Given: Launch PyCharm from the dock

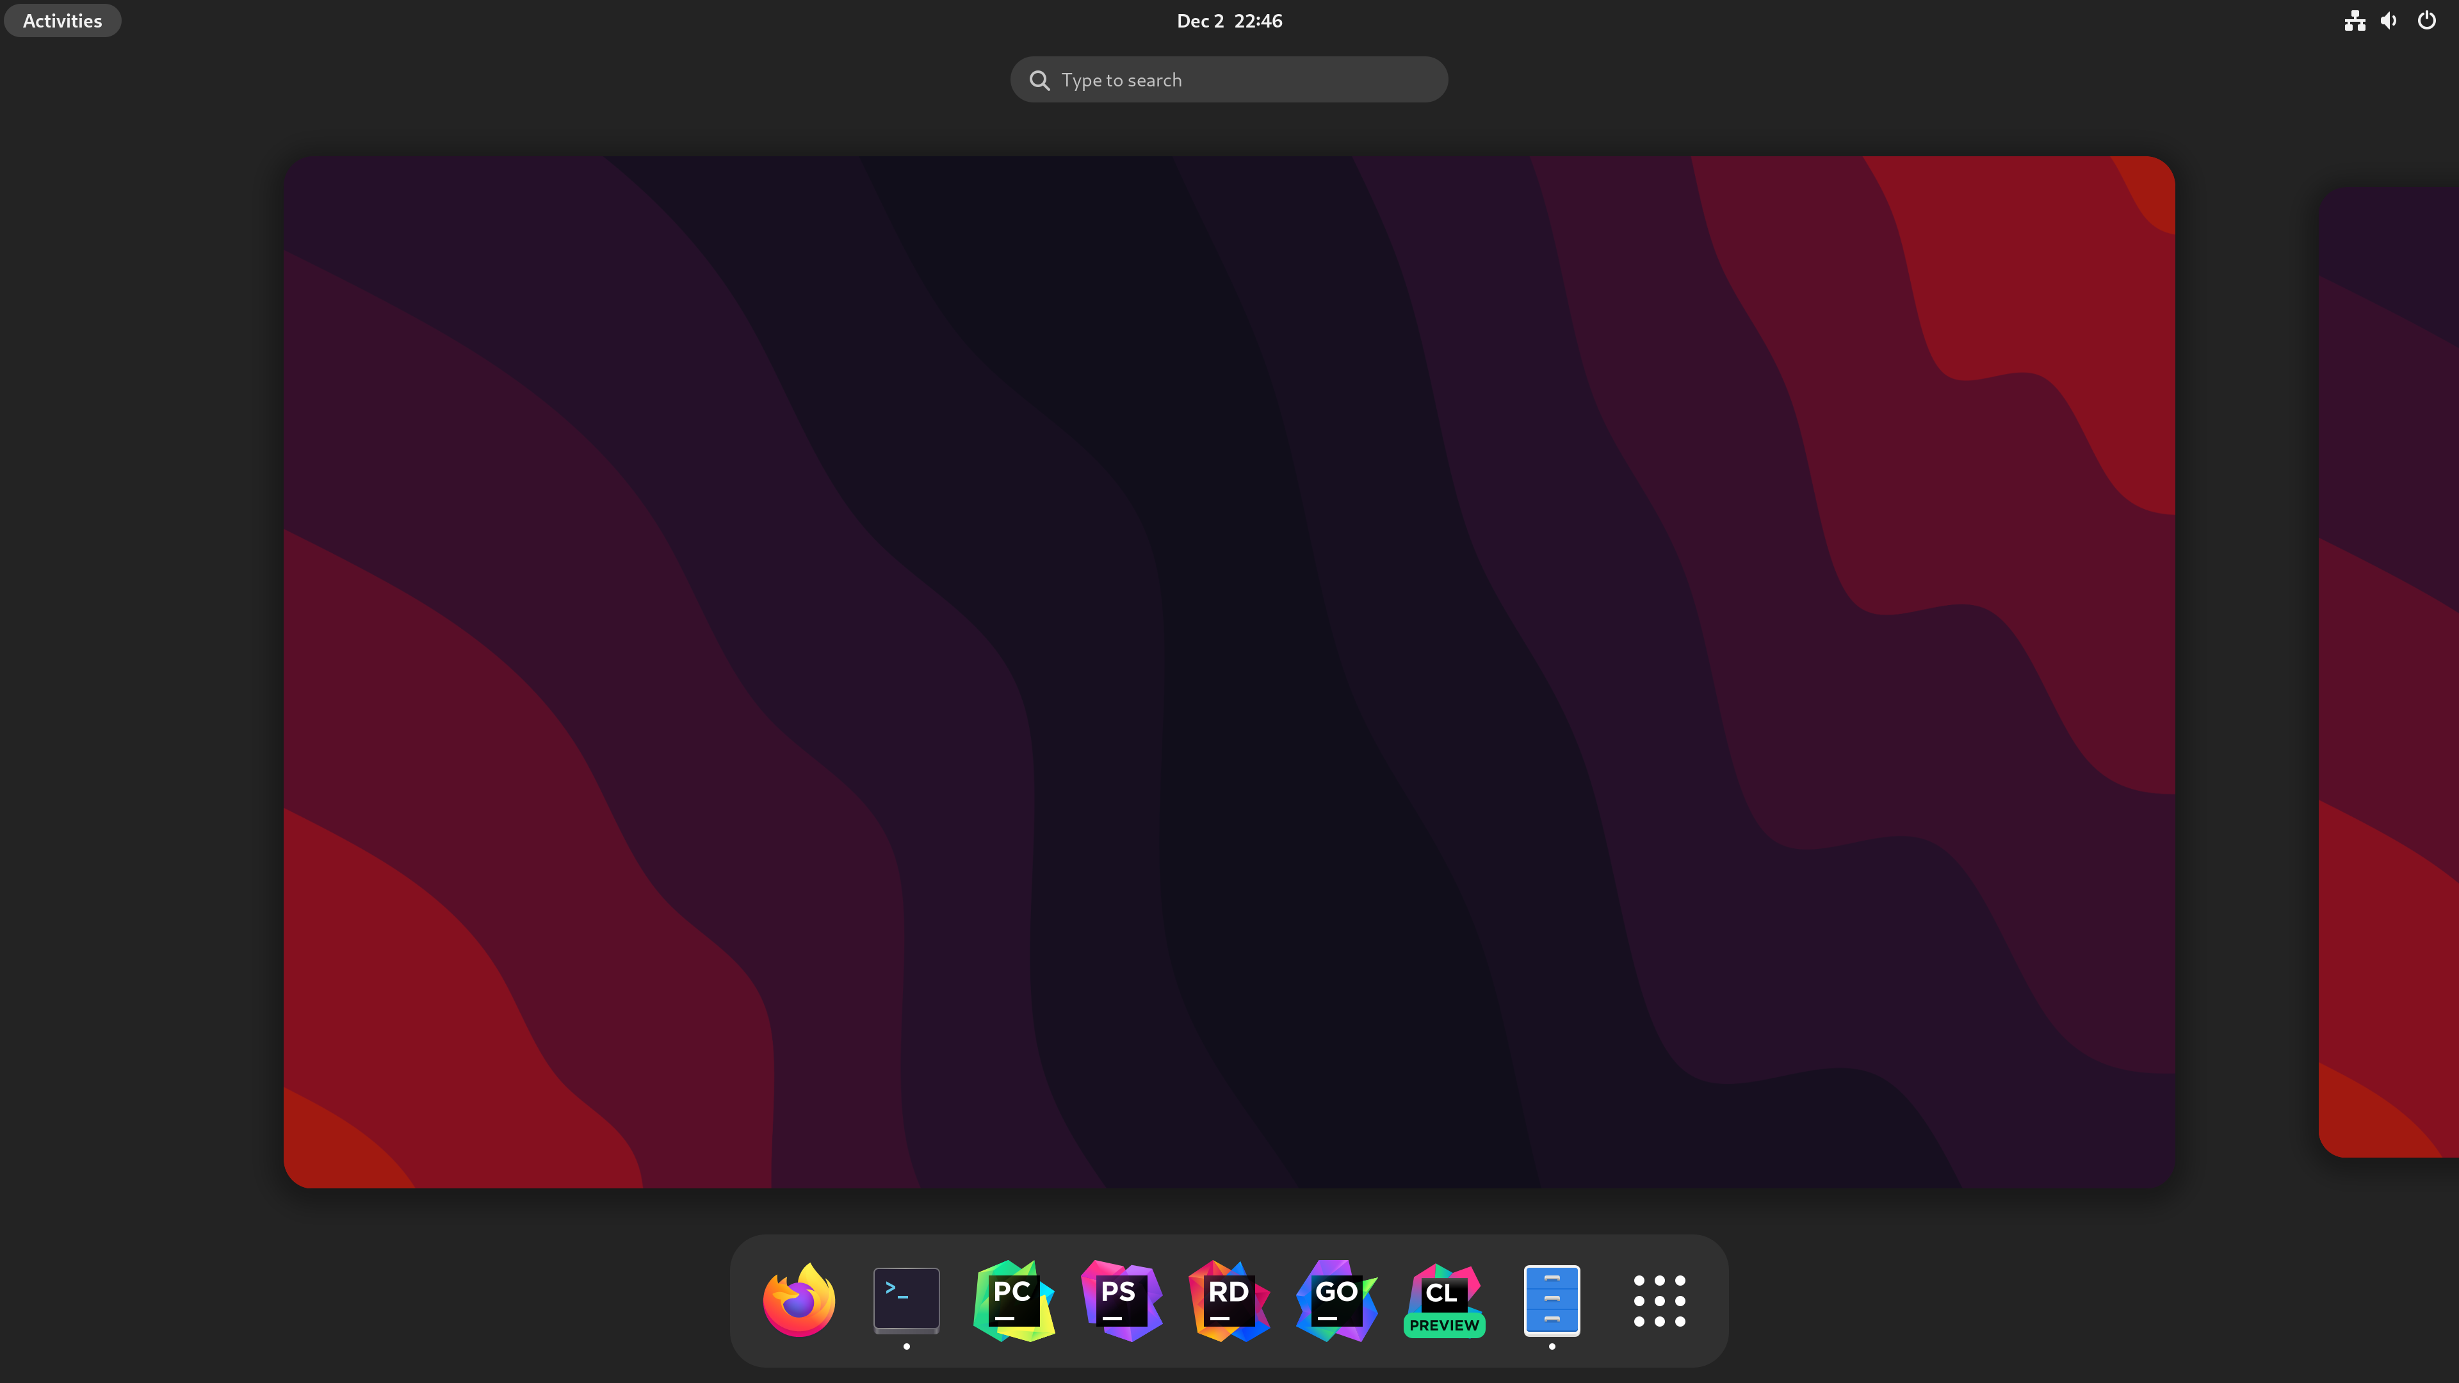Looking at the screenshot, I should pyautogui.click(x=1014, y=1300).
